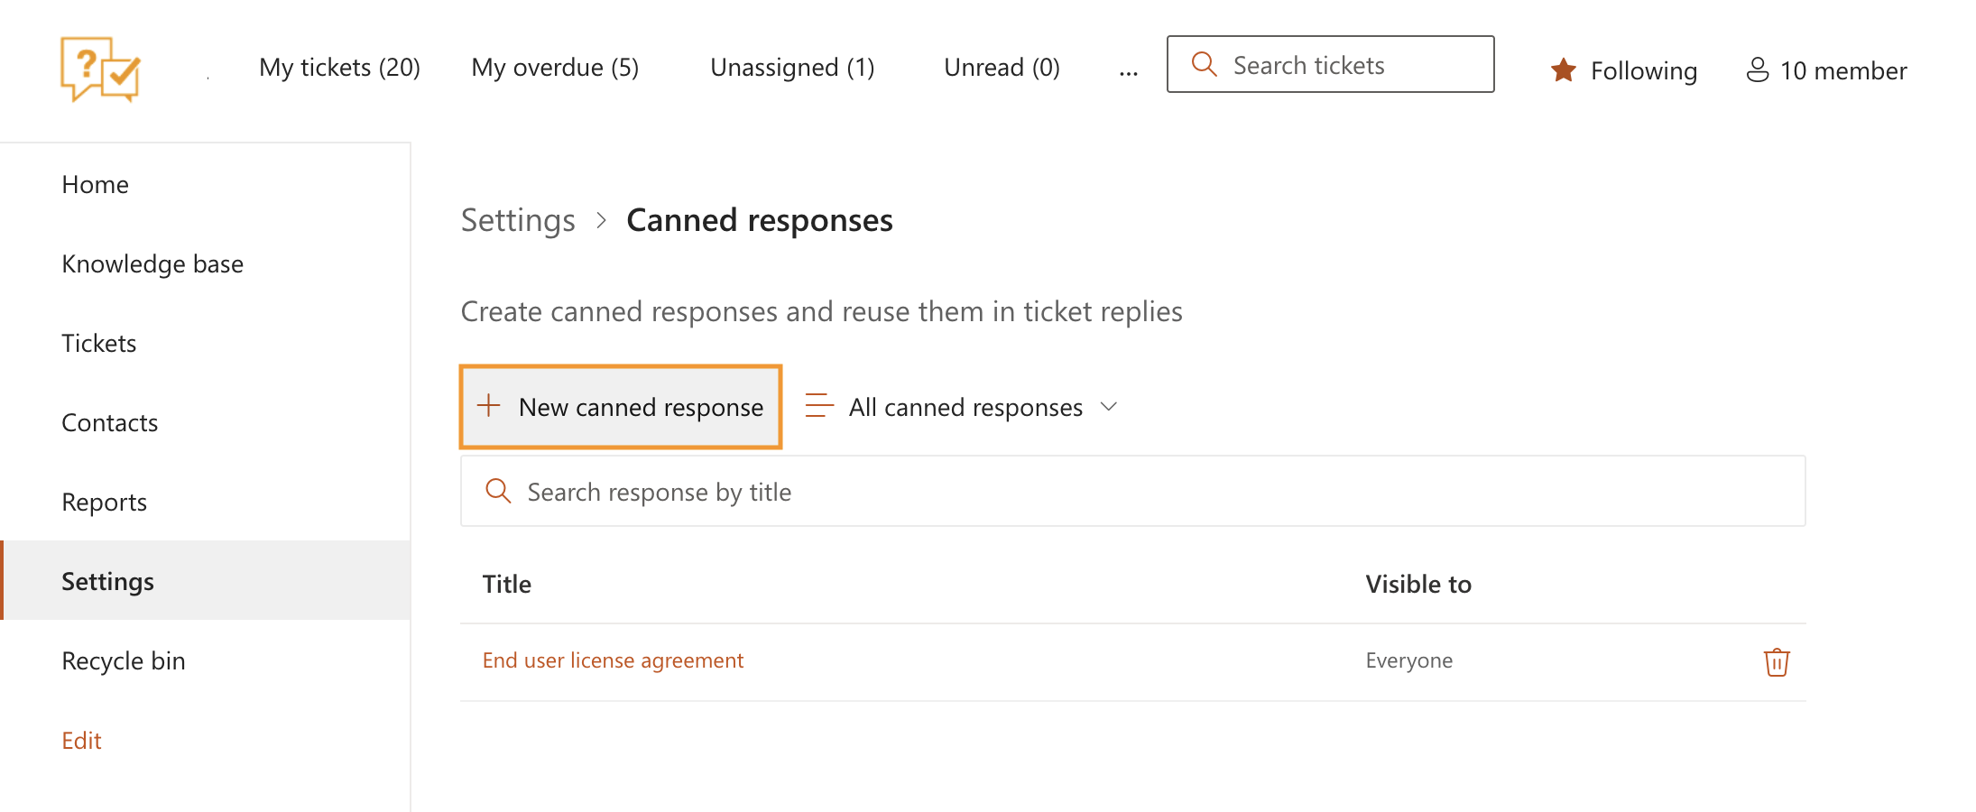Click the filter lines icon
The width and height of the screenshot is (1976, 812).
pos(819,406)
